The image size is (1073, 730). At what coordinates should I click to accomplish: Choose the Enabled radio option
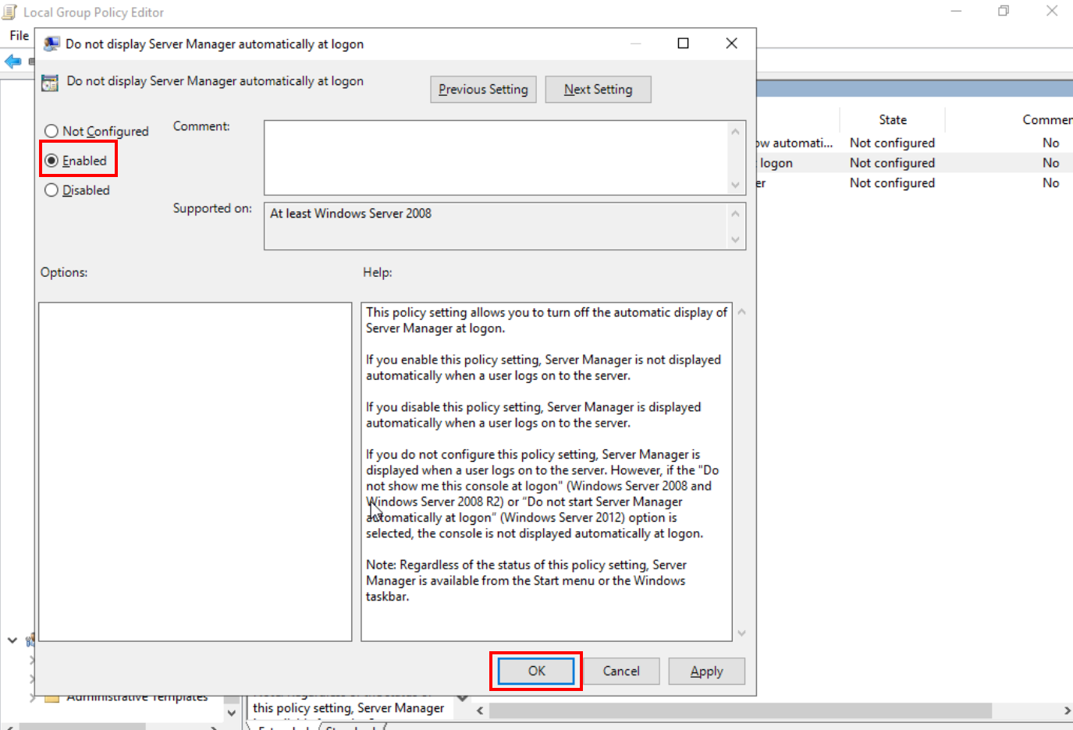pyautogui.click(x=52, y=161)
